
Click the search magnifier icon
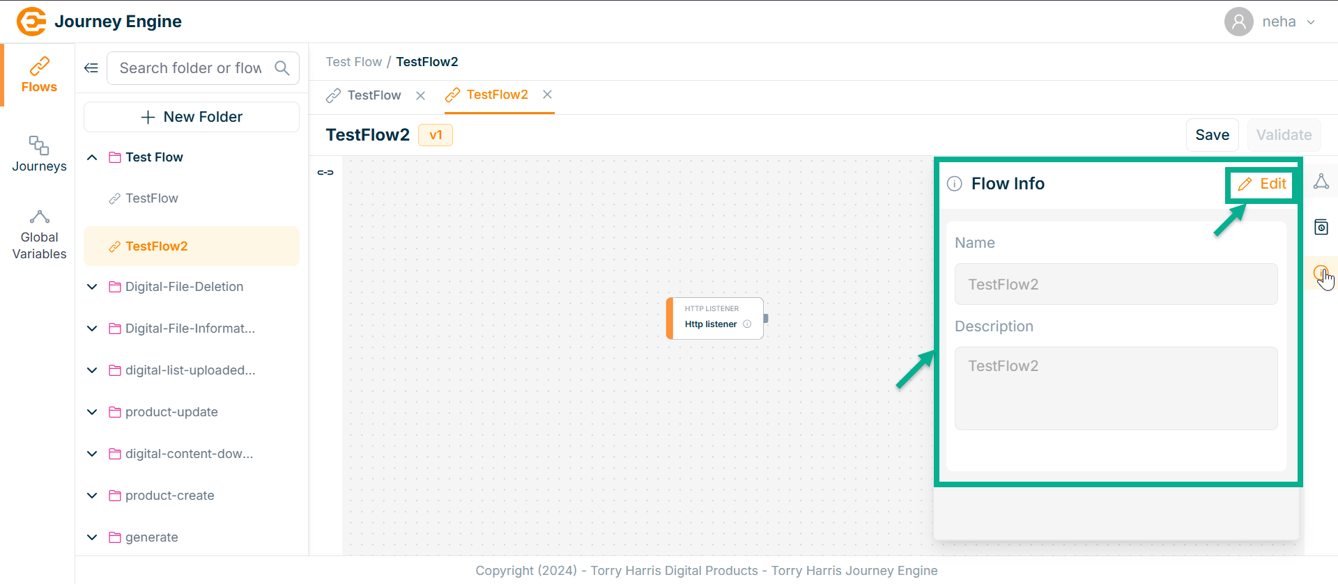[x=282, y=68]
